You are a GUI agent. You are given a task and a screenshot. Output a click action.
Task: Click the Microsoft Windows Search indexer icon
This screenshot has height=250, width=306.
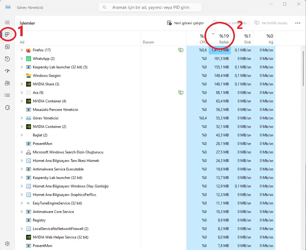(29, 152)
